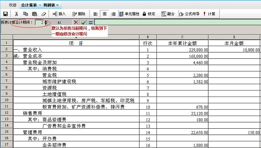Increase accounting period with stepper arrow

coord(46,21)
